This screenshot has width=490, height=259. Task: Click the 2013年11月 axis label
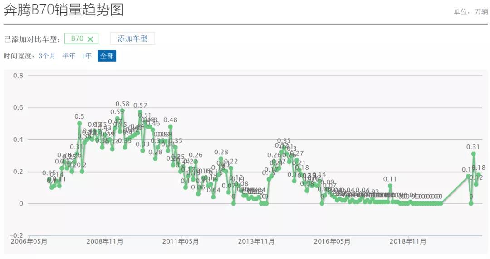(x=256, y=241)
